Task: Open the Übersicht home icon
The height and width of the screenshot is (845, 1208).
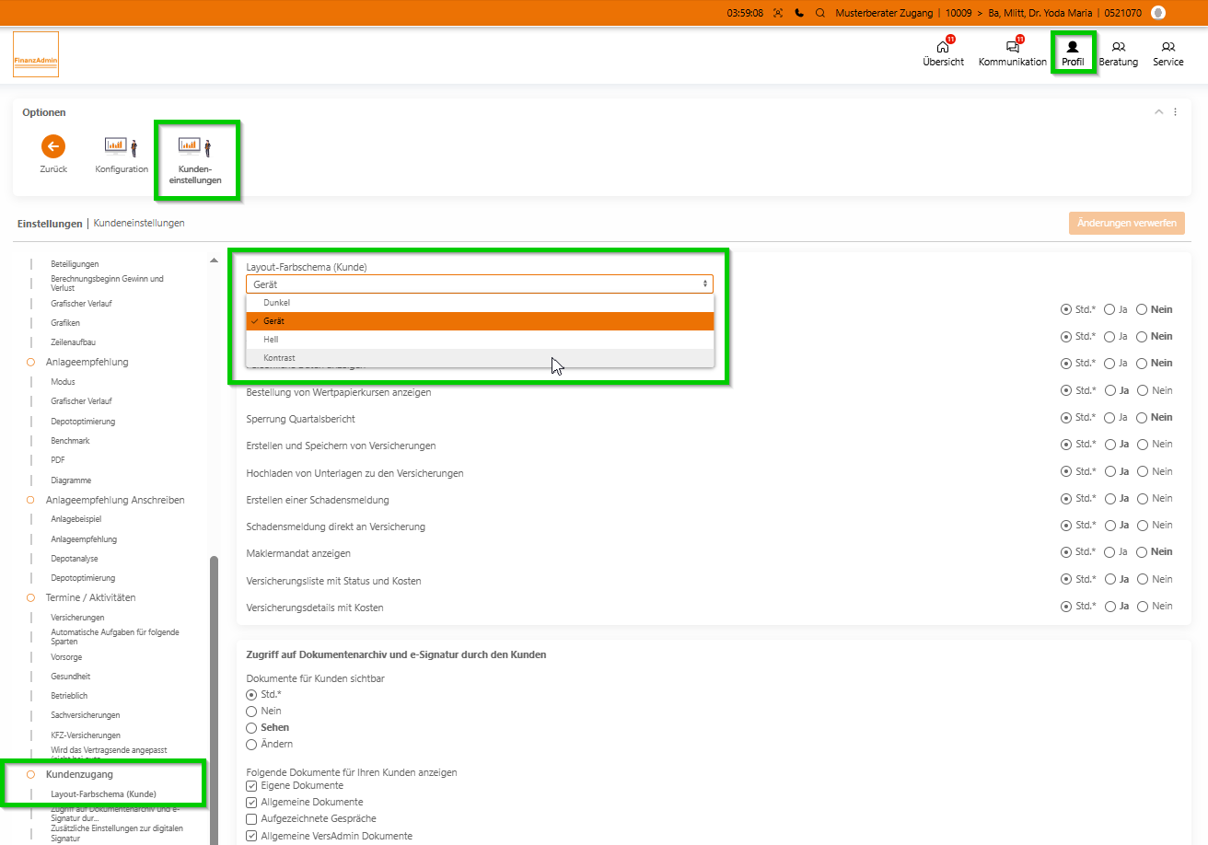Action: pos(942,48)
